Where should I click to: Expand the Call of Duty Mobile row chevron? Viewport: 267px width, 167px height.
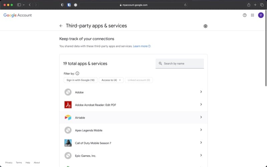(201, 143)
